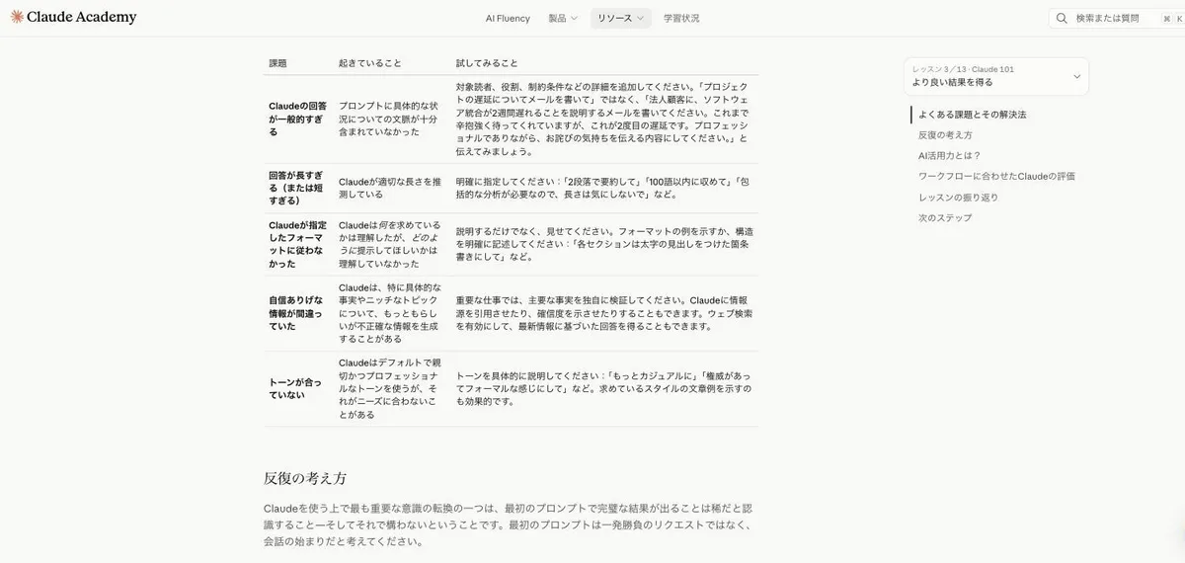Open the AI Fluency menu item
The width and height of the screenshot is (1185, 563).
tap(508, 18)
